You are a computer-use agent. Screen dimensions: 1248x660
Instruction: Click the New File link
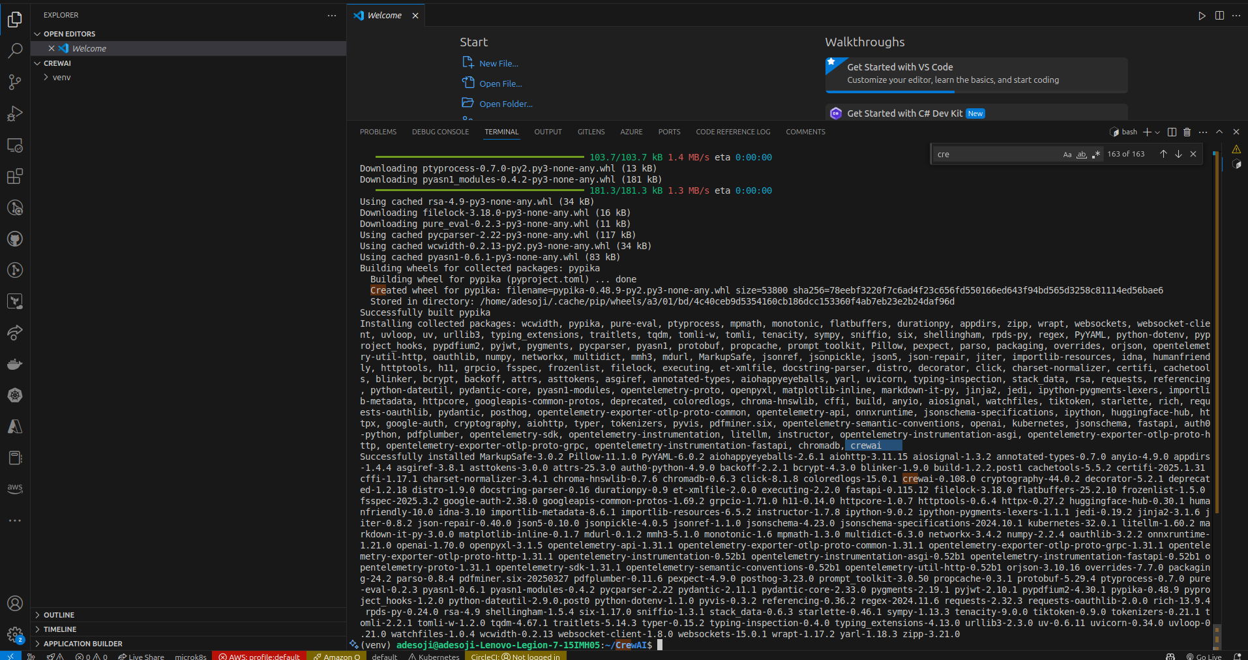[x=499, y=63]
